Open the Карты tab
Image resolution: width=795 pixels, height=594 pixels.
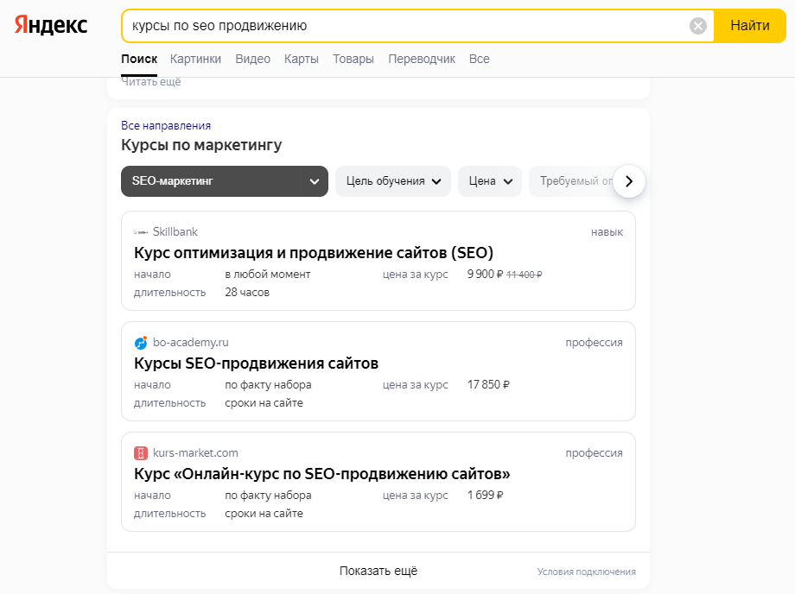(x=302, y=59)
